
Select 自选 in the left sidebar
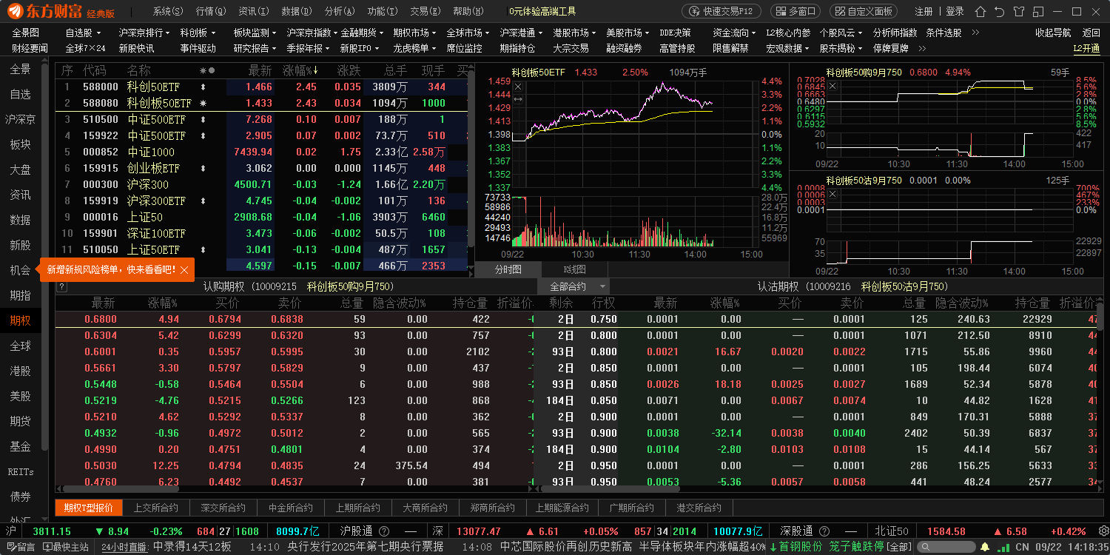(21, 94)
